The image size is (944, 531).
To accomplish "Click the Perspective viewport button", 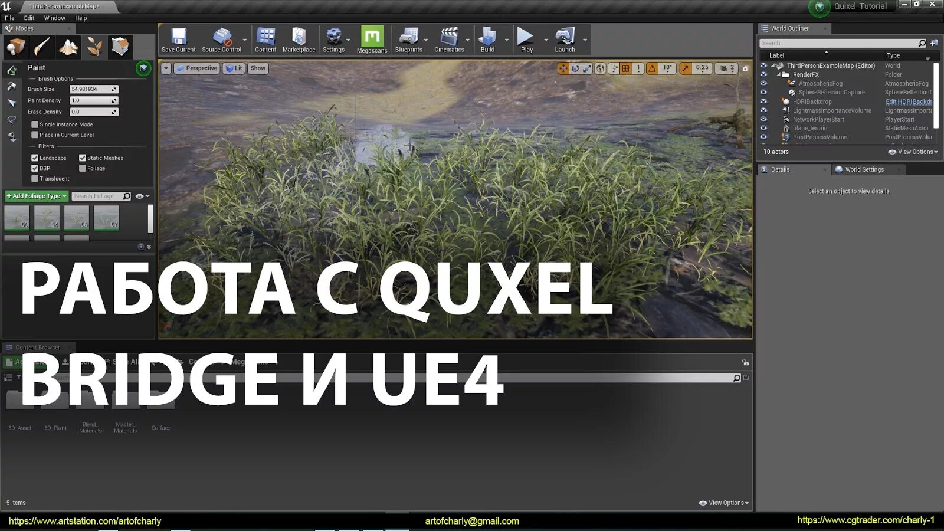I will (197, 68).
